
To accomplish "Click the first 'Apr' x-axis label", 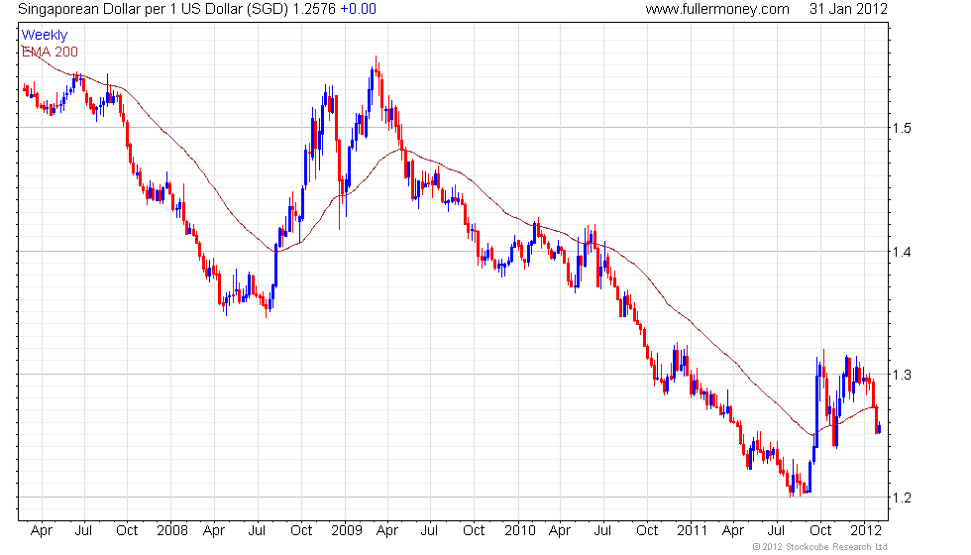I will tap(42, 531).
